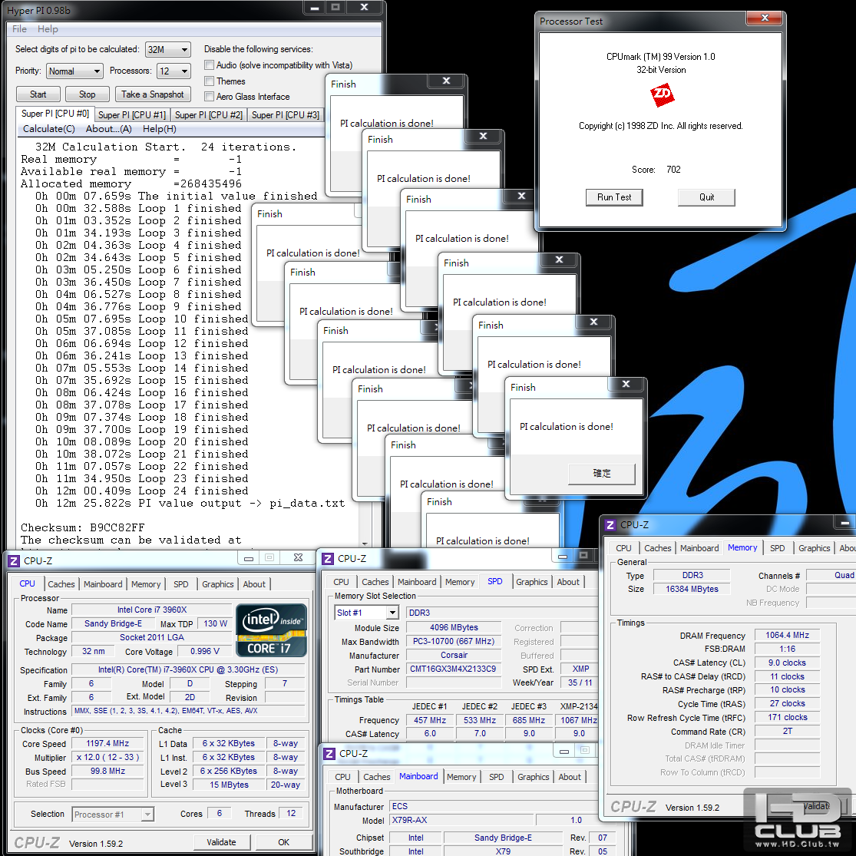Click OK in the CPU-Z CPU window
The height and width of the screenshot is (856, 856).
(283, 842)
